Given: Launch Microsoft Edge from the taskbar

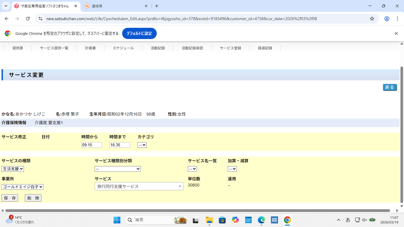Looking at the screenshot, I should click(261, 220).
